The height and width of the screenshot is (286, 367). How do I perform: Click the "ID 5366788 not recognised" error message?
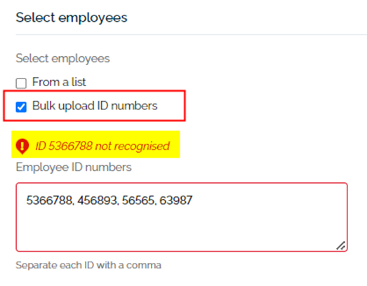102,147
